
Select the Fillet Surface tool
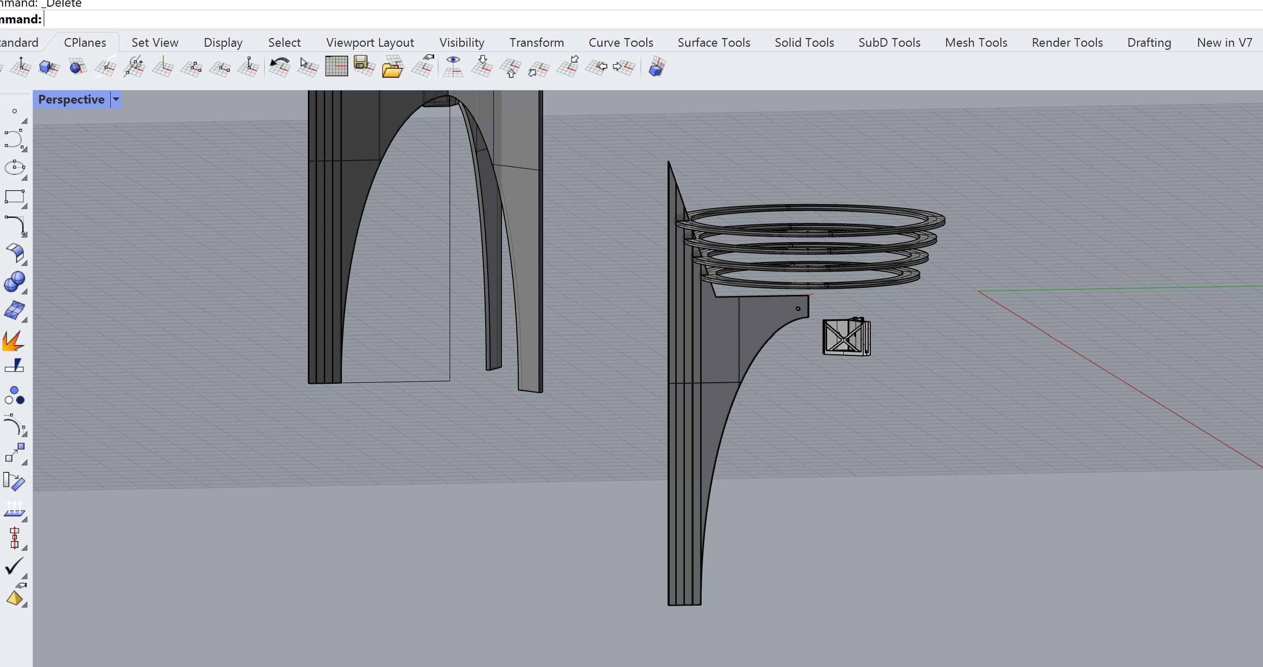point(15,253)
